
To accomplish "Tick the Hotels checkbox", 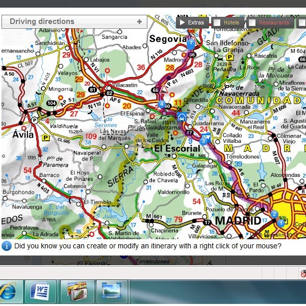I will tap(217, 22).
